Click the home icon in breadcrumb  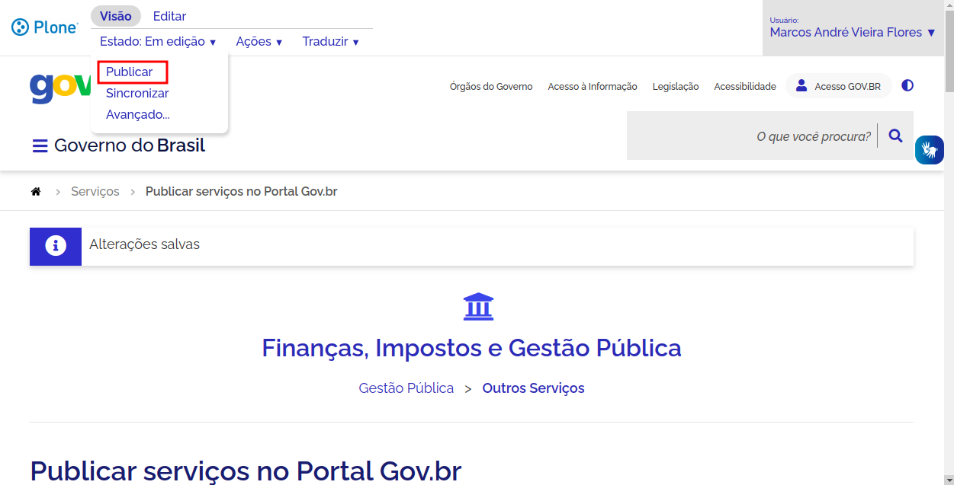36,192
